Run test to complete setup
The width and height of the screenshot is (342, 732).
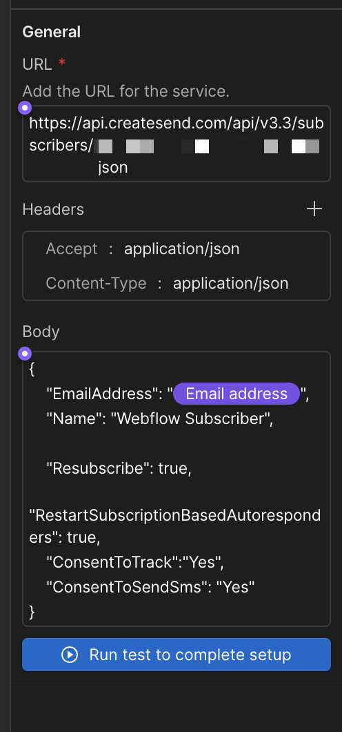177,655
